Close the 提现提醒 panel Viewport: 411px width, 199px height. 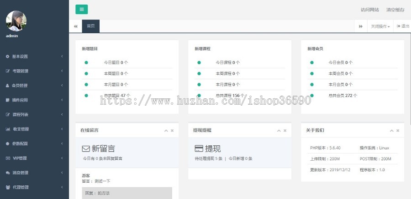285,131
